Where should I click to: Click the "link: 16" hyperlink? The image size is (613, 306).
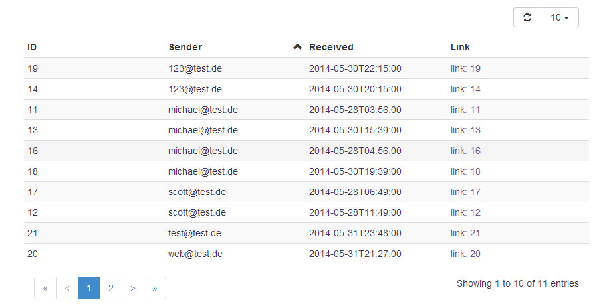[465, 151]
